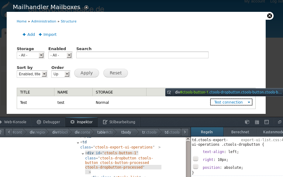Click the target icon beside Mailhandler Mailboxes
This screenshot has height=177, width=283.
click(86, 7)
